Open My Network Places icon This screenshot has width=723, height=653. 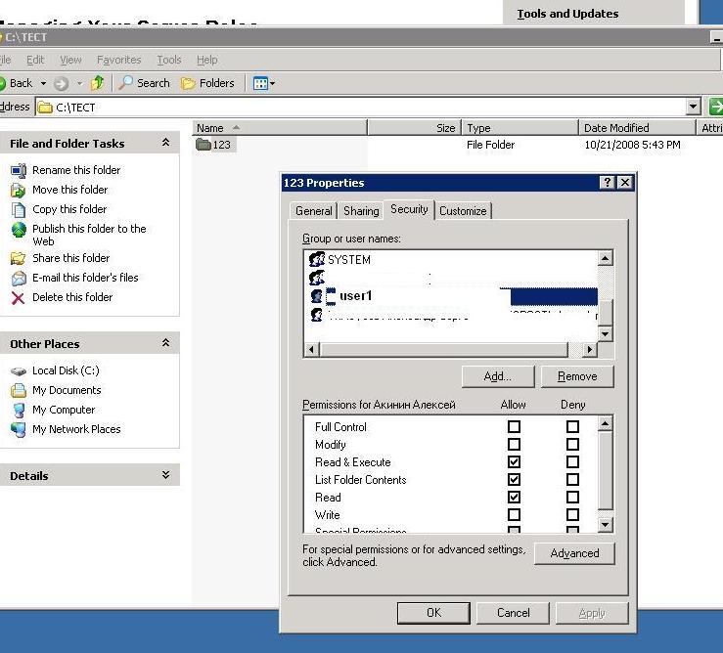18,429
